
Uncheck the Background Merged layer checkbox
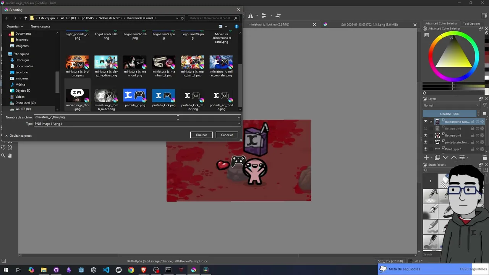(x=431, y=121)
